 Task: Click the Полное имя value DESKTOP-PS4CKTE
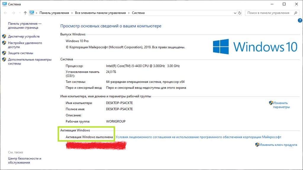click(x=119, y=109)
